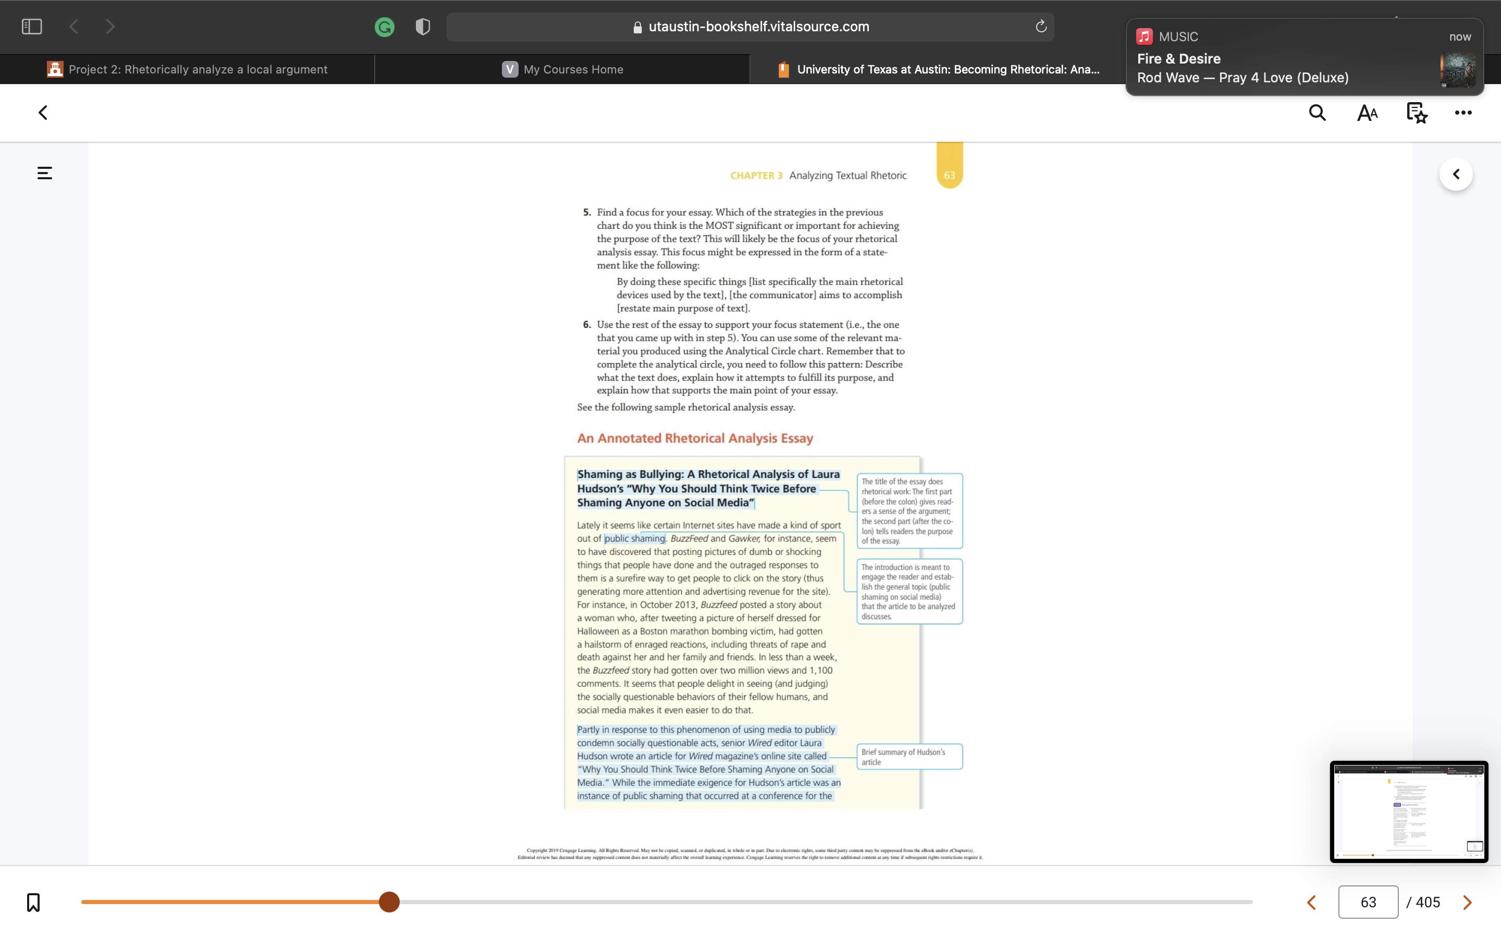
Task: Open the Fire & Desire music notification
Action: tap(1304, 58)
